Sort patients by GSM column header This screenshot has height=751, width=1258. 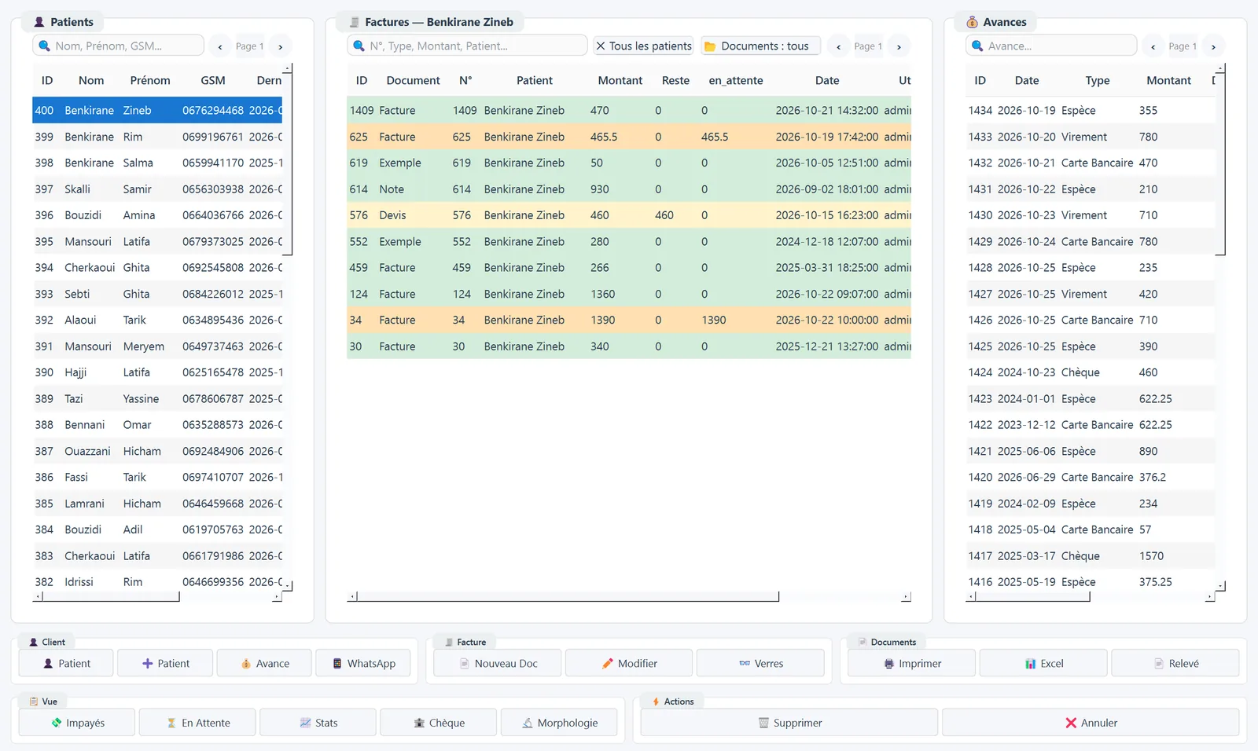[213, 80]
